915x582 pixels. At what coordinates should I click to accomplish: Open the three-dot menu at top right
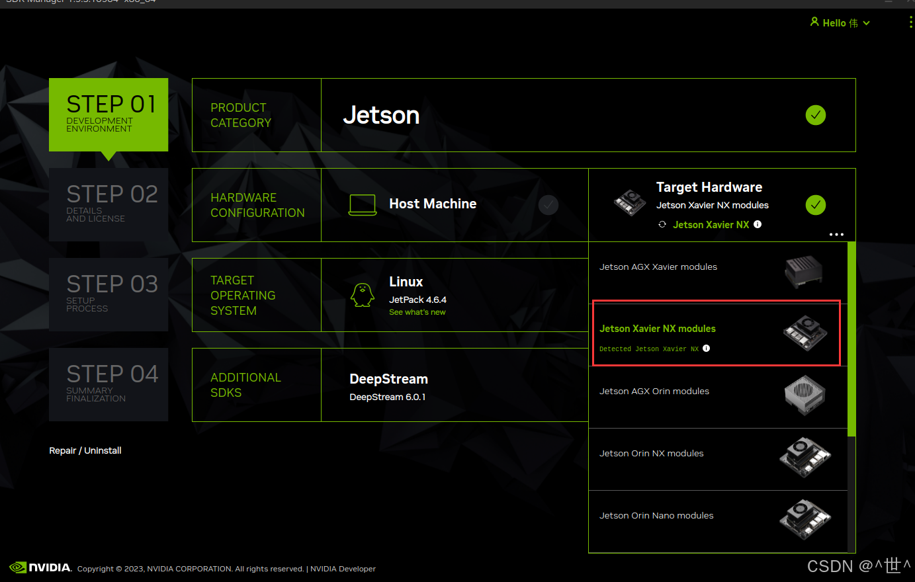coord(911,22)
